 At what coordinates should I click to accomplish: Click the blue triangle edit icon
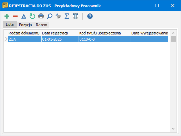click(24, 16)
